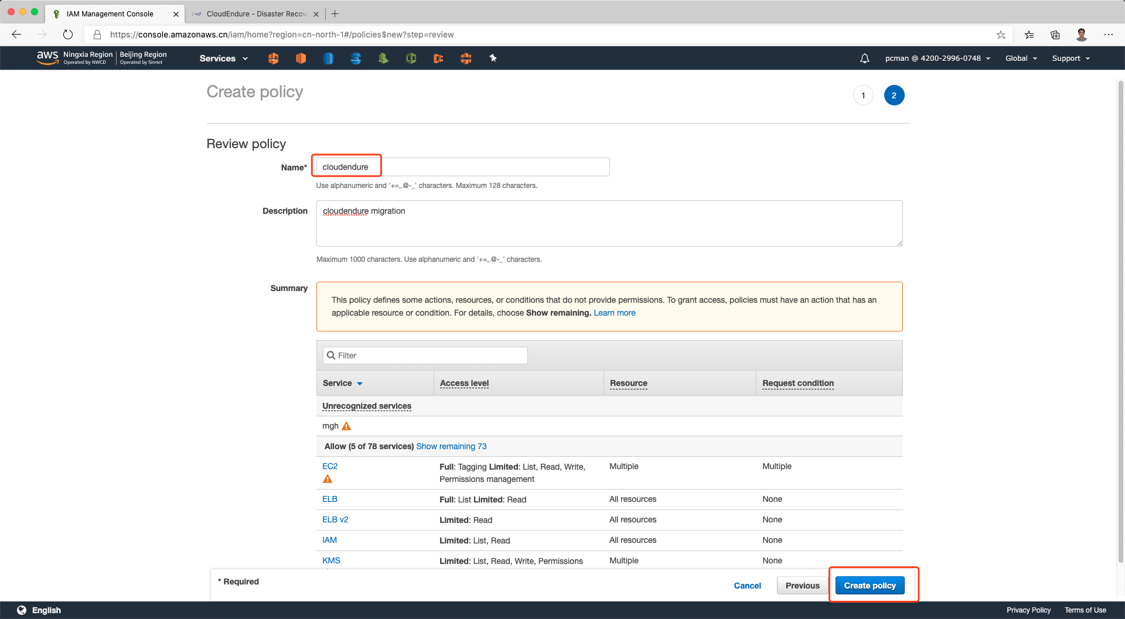Go to step 1 of Create policy
Screen dimensions: 1125x619
(863, 95)
